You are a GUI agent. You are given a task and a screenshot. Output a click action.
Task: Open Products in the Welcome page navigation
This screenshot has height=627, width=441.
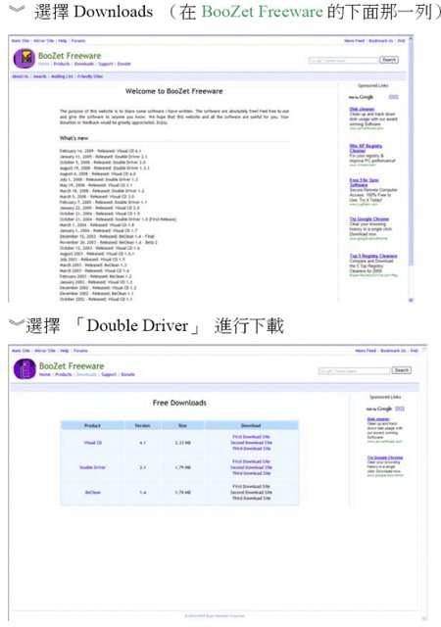pos(62,64)
